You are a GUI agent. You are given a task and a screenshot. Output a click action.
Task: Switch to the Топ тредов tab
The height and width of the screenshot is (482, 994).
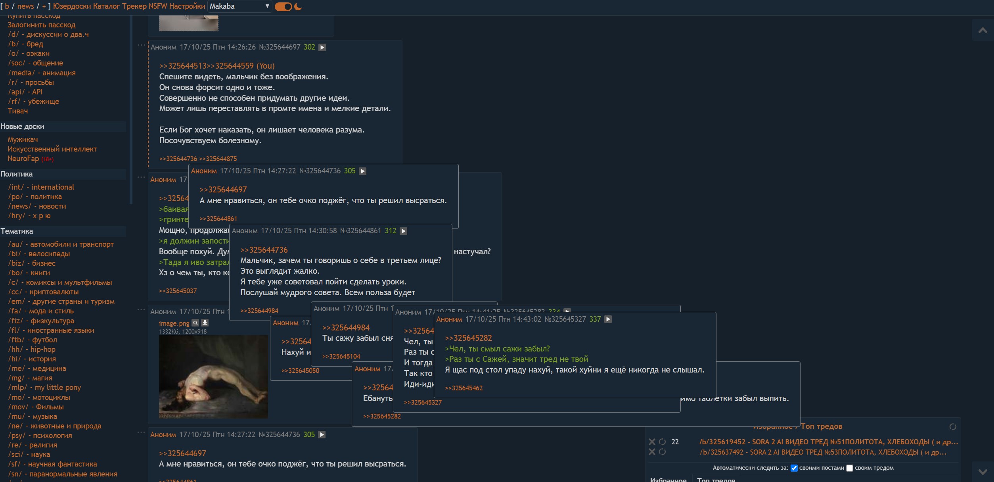pos(716,479)
